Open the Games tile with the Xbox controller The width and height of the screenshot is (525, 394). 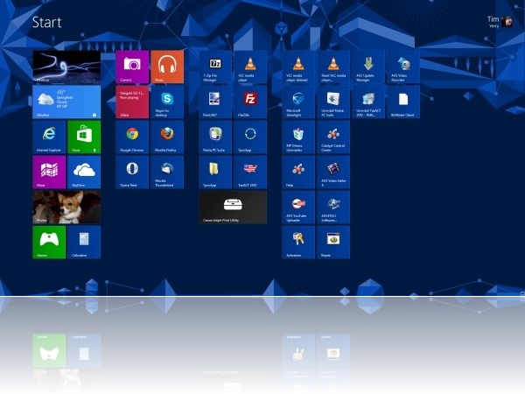49,243
